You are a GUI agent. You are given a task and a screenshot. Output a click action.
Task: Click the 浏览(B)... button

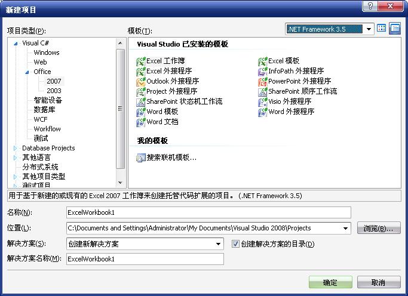(x=379, y=229)
